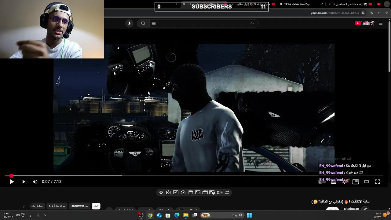Open the Windows Start menu

pos(249,215)
